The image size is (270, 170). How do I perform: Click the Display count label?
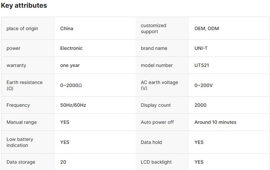pos(156,105)
